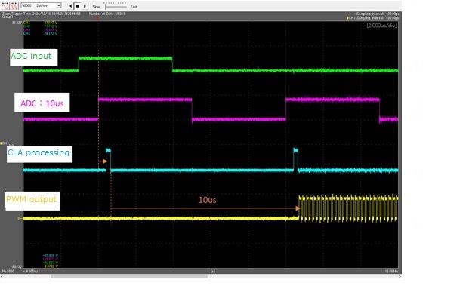This screenshot has width=466, height=286.
Task: Click the horizontal scrollbar thumb
Action: tap(130, 276)
